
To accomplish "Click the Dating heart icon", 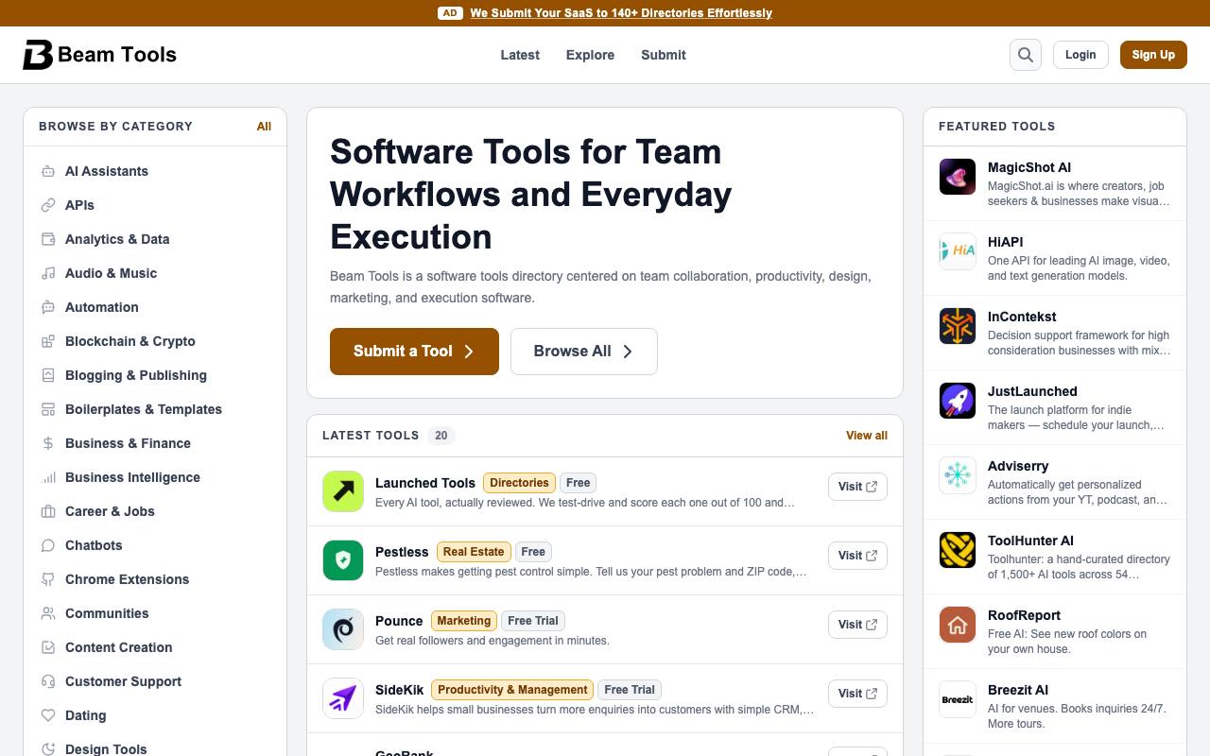I will tap(48, 715).
